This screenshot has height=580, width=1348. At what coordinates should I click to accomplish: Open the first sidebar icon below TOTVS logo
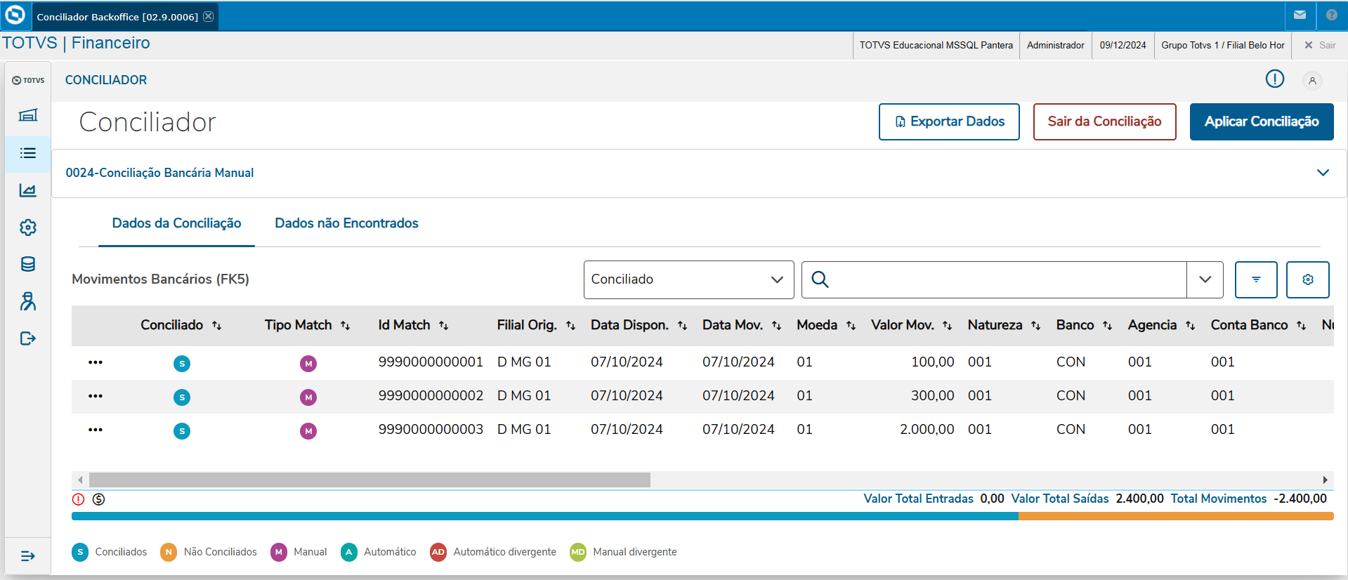click(x=28, y=115)
